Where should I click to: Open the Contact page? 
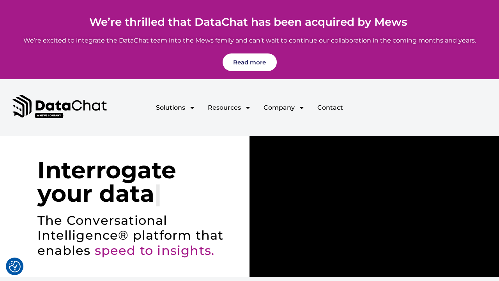[330, 107]
